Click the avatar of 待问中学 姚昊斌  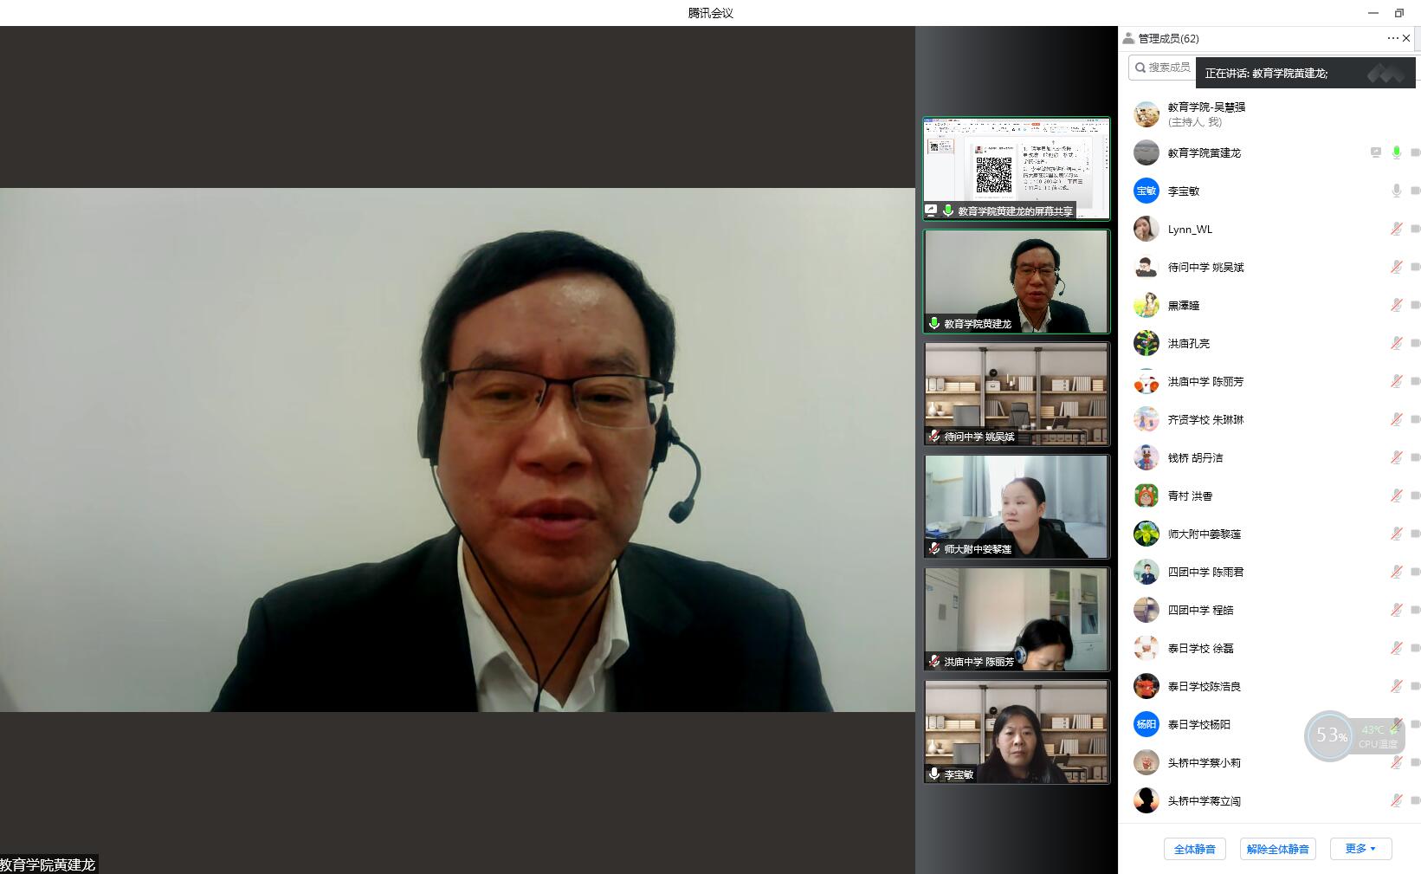point(1146,267)
